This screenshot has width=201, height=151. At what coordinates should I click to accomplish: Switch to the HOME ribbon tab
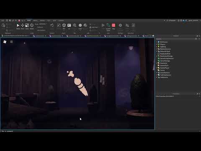coord(29,21)
